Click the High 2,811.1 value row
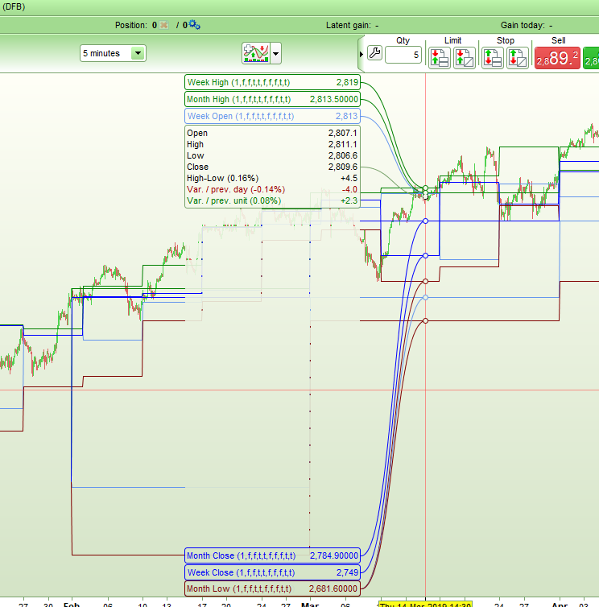This screenshot has height=607, width=599. point(272,144)
